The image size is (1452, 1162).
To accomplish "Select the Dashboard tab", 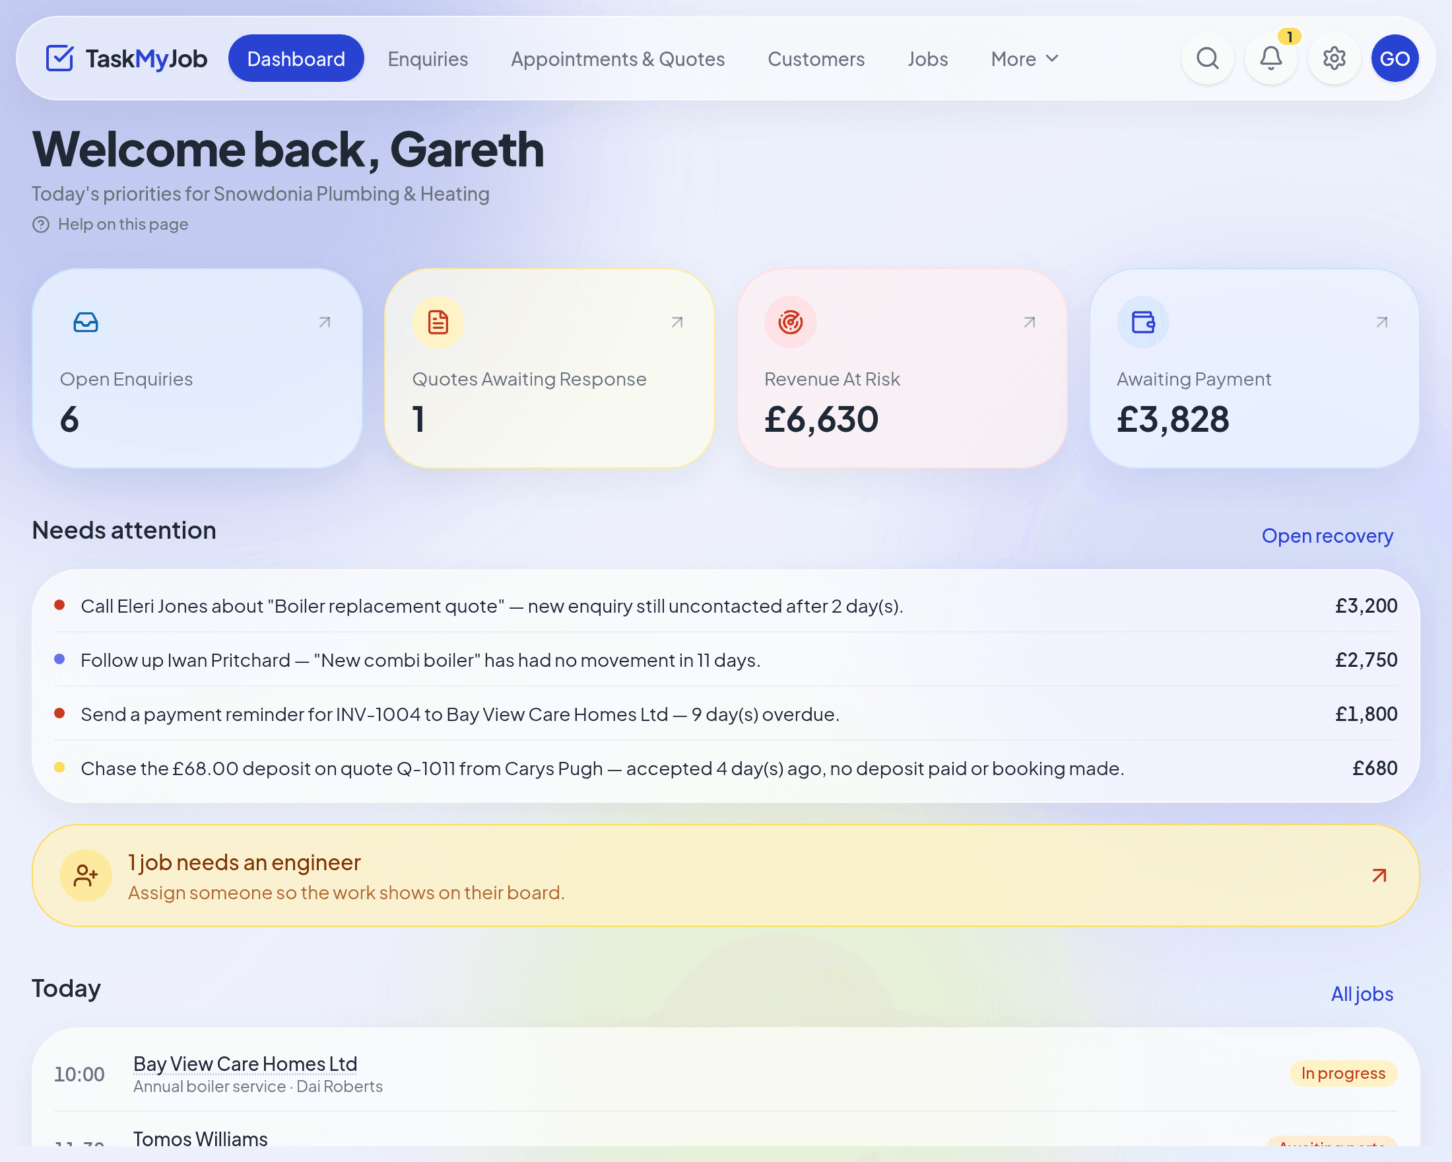I will [x=296, y=59].
